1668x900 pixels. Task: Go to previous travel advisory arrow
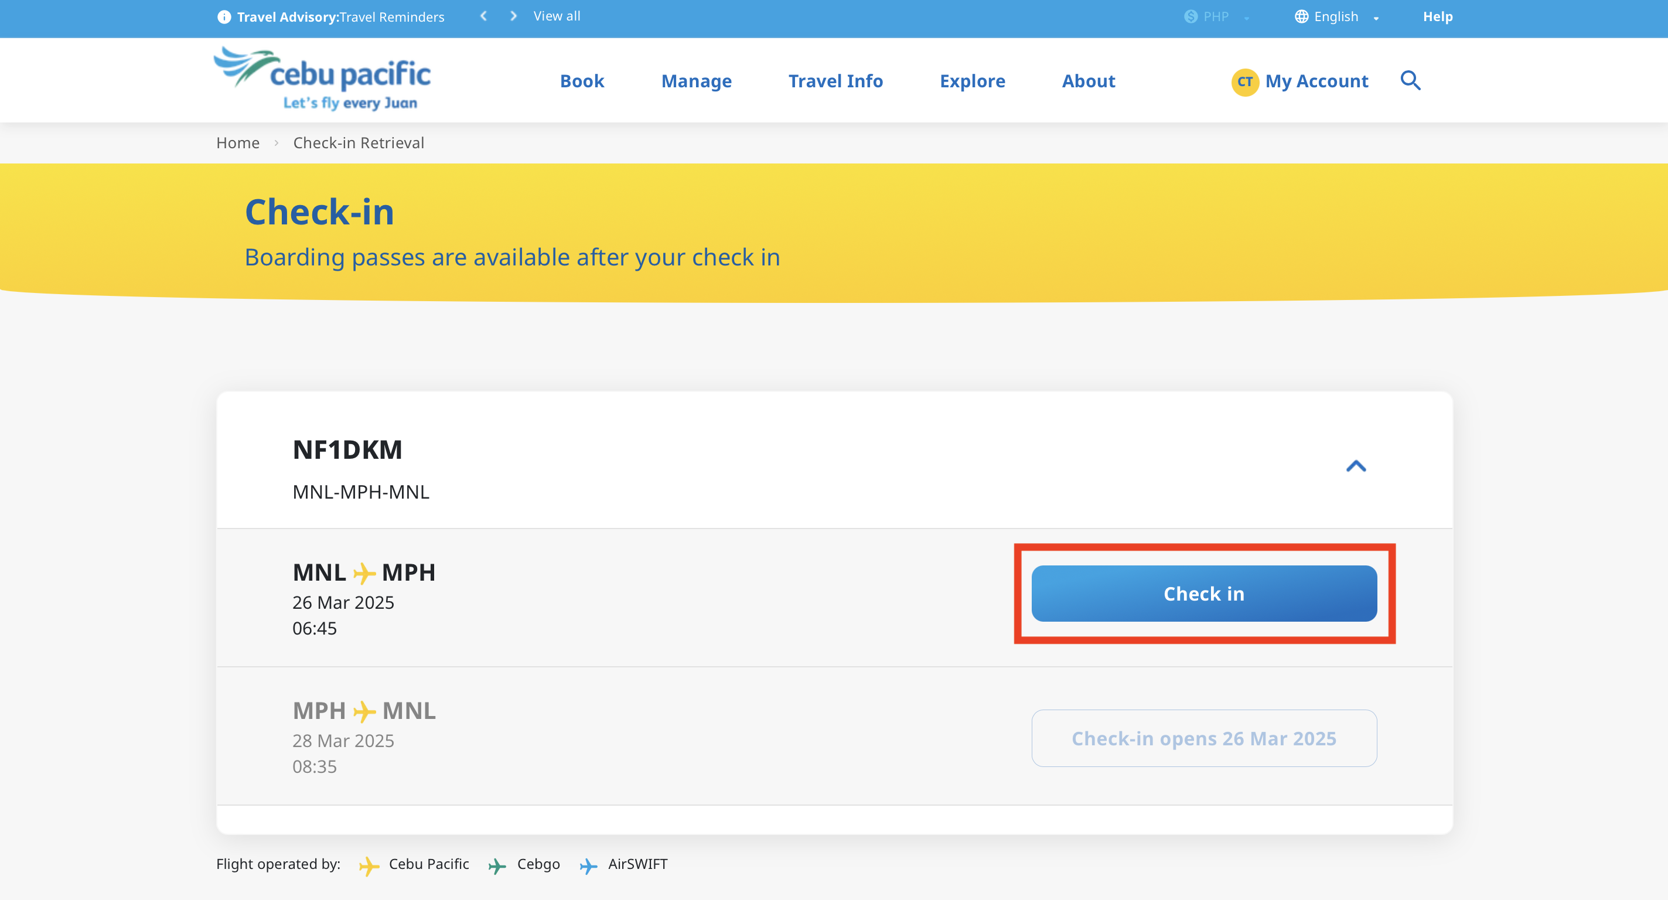[x=483, y=16]
